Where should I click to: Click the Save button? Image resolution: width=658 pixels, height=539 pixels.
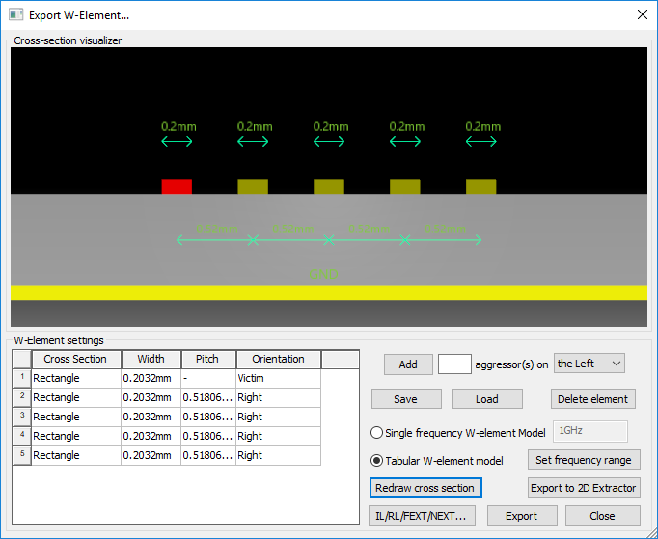[406, 398]
